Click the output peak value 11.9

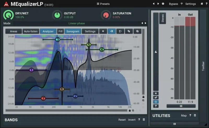190,102
